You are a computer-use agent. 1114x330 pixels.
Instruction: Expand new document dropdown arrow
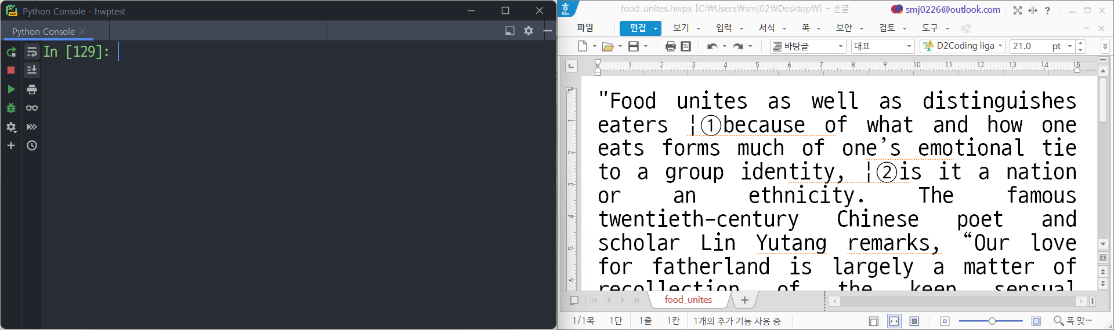click(595, 46)
